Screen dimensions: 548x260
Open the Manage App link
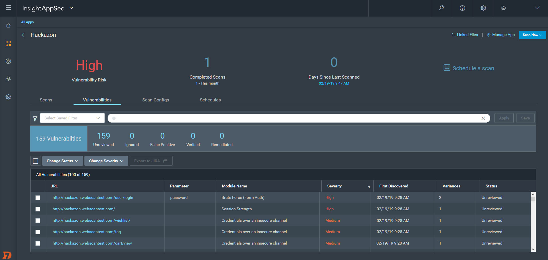[x=503, y=35]
